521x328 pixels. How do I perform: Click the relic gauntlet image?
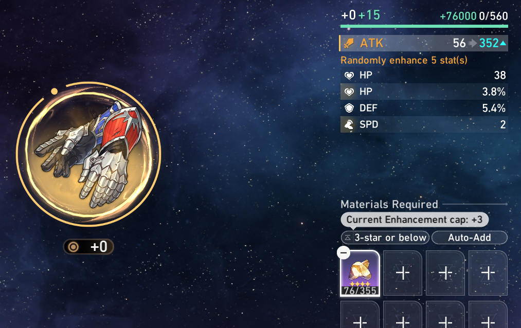tap(89, 154)
